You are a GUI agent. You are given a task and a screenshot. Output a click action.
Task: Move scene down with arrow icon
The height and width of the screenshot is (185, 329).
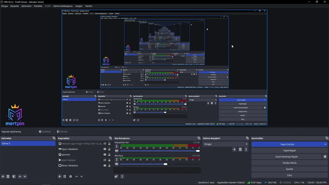point(25,177)
